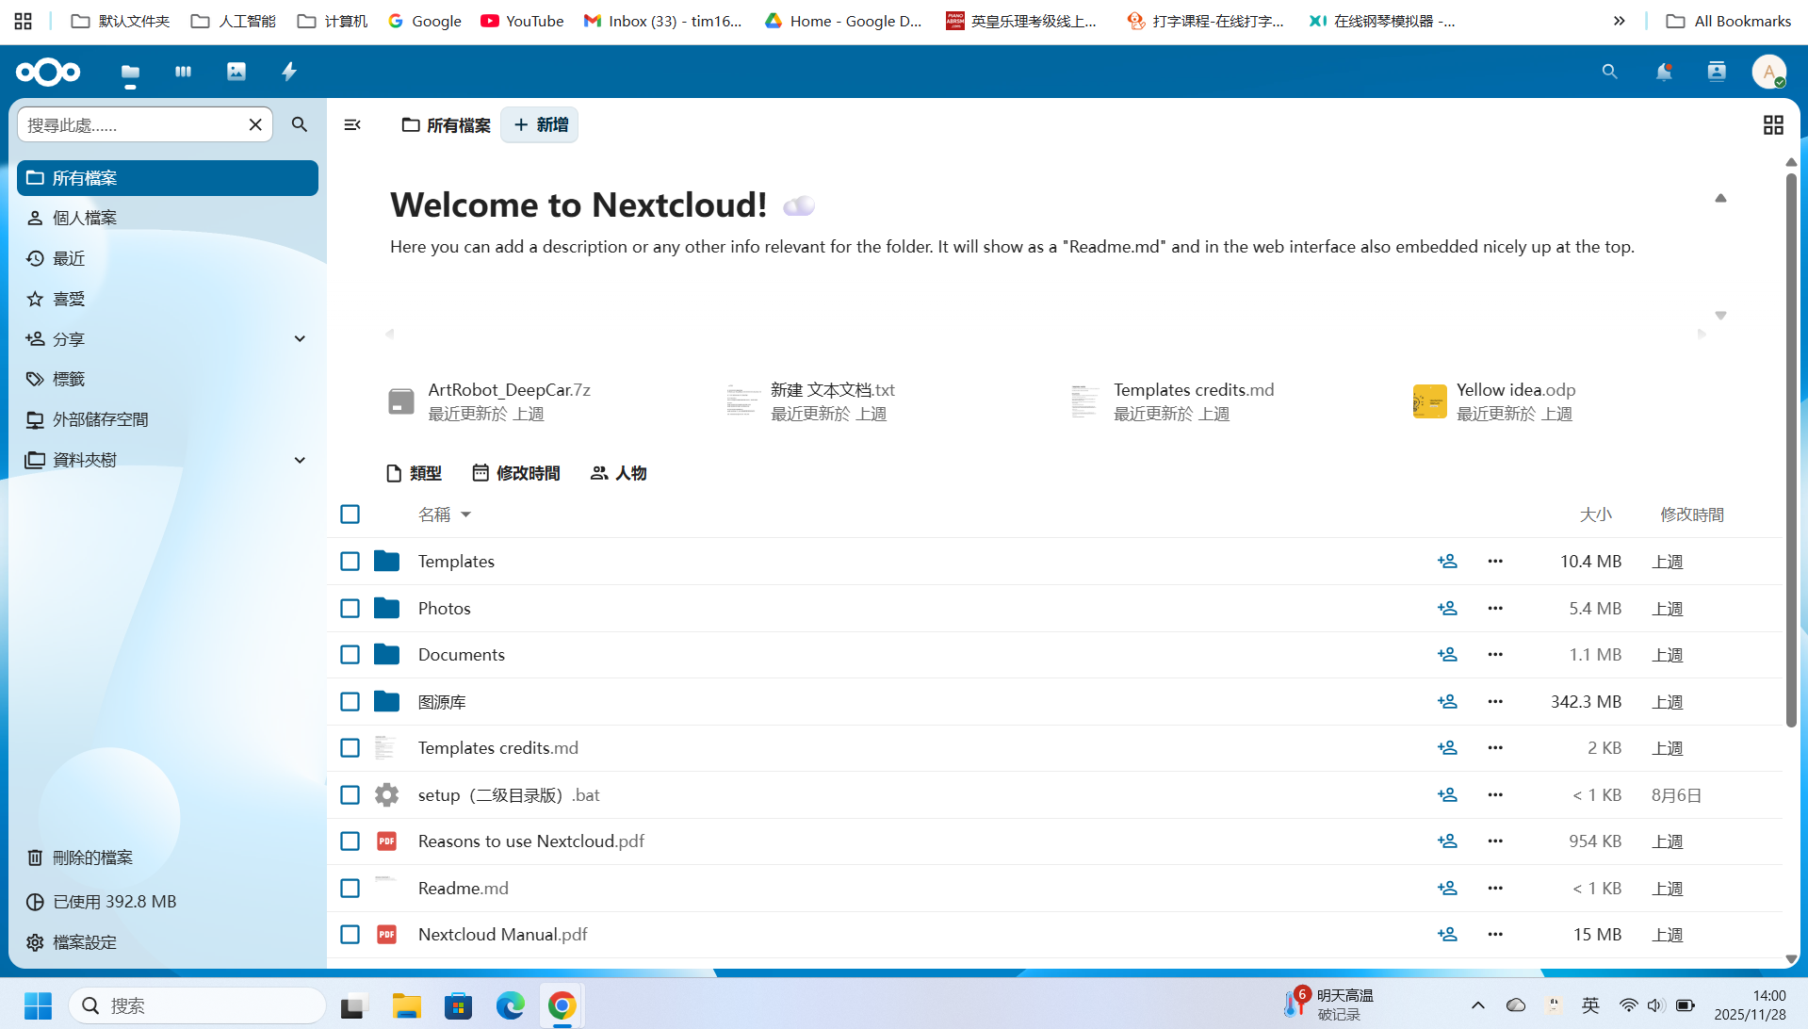The image size is (1808, 1029).
Task: Expand the 資料夾樹 sidebar section
Action: 300,460
